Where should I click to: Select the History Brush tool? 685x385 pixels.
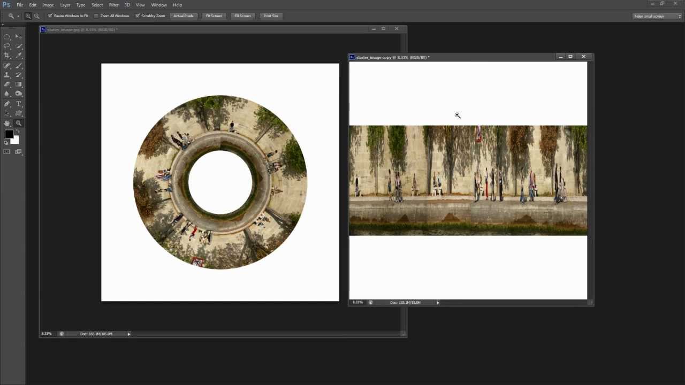(x=19, y=75)
